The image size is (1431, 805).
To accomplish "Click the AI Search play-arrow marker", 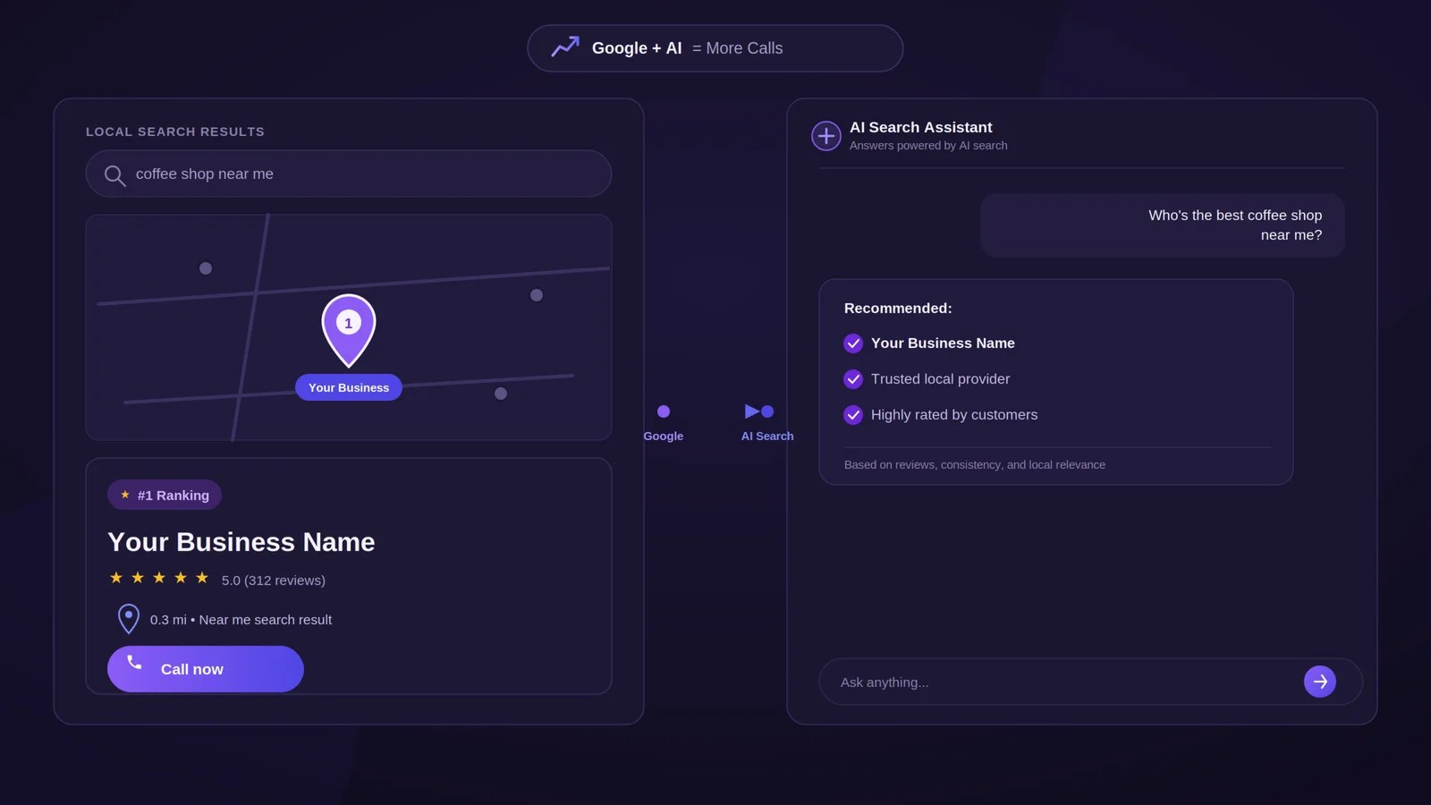I will click(x=752, y=411).
